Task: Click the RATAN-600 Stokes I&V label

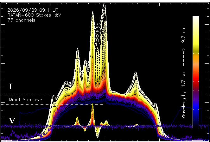Action: pyautogui.click(x=34, y=15)
